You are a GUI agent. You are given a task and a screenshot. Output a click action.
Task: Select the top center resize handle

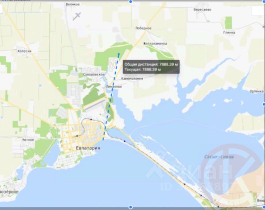130,1
